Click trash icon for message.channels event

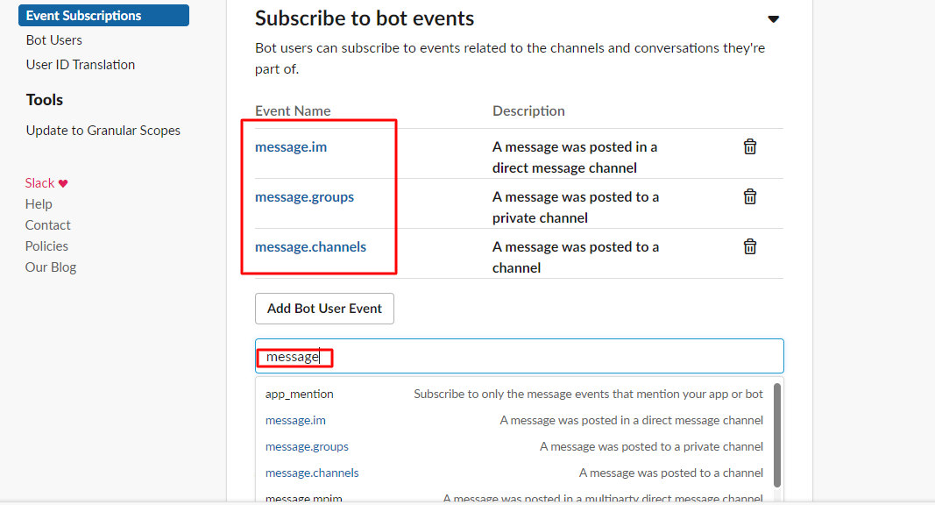pyautogui.click(x=750, y=247)
